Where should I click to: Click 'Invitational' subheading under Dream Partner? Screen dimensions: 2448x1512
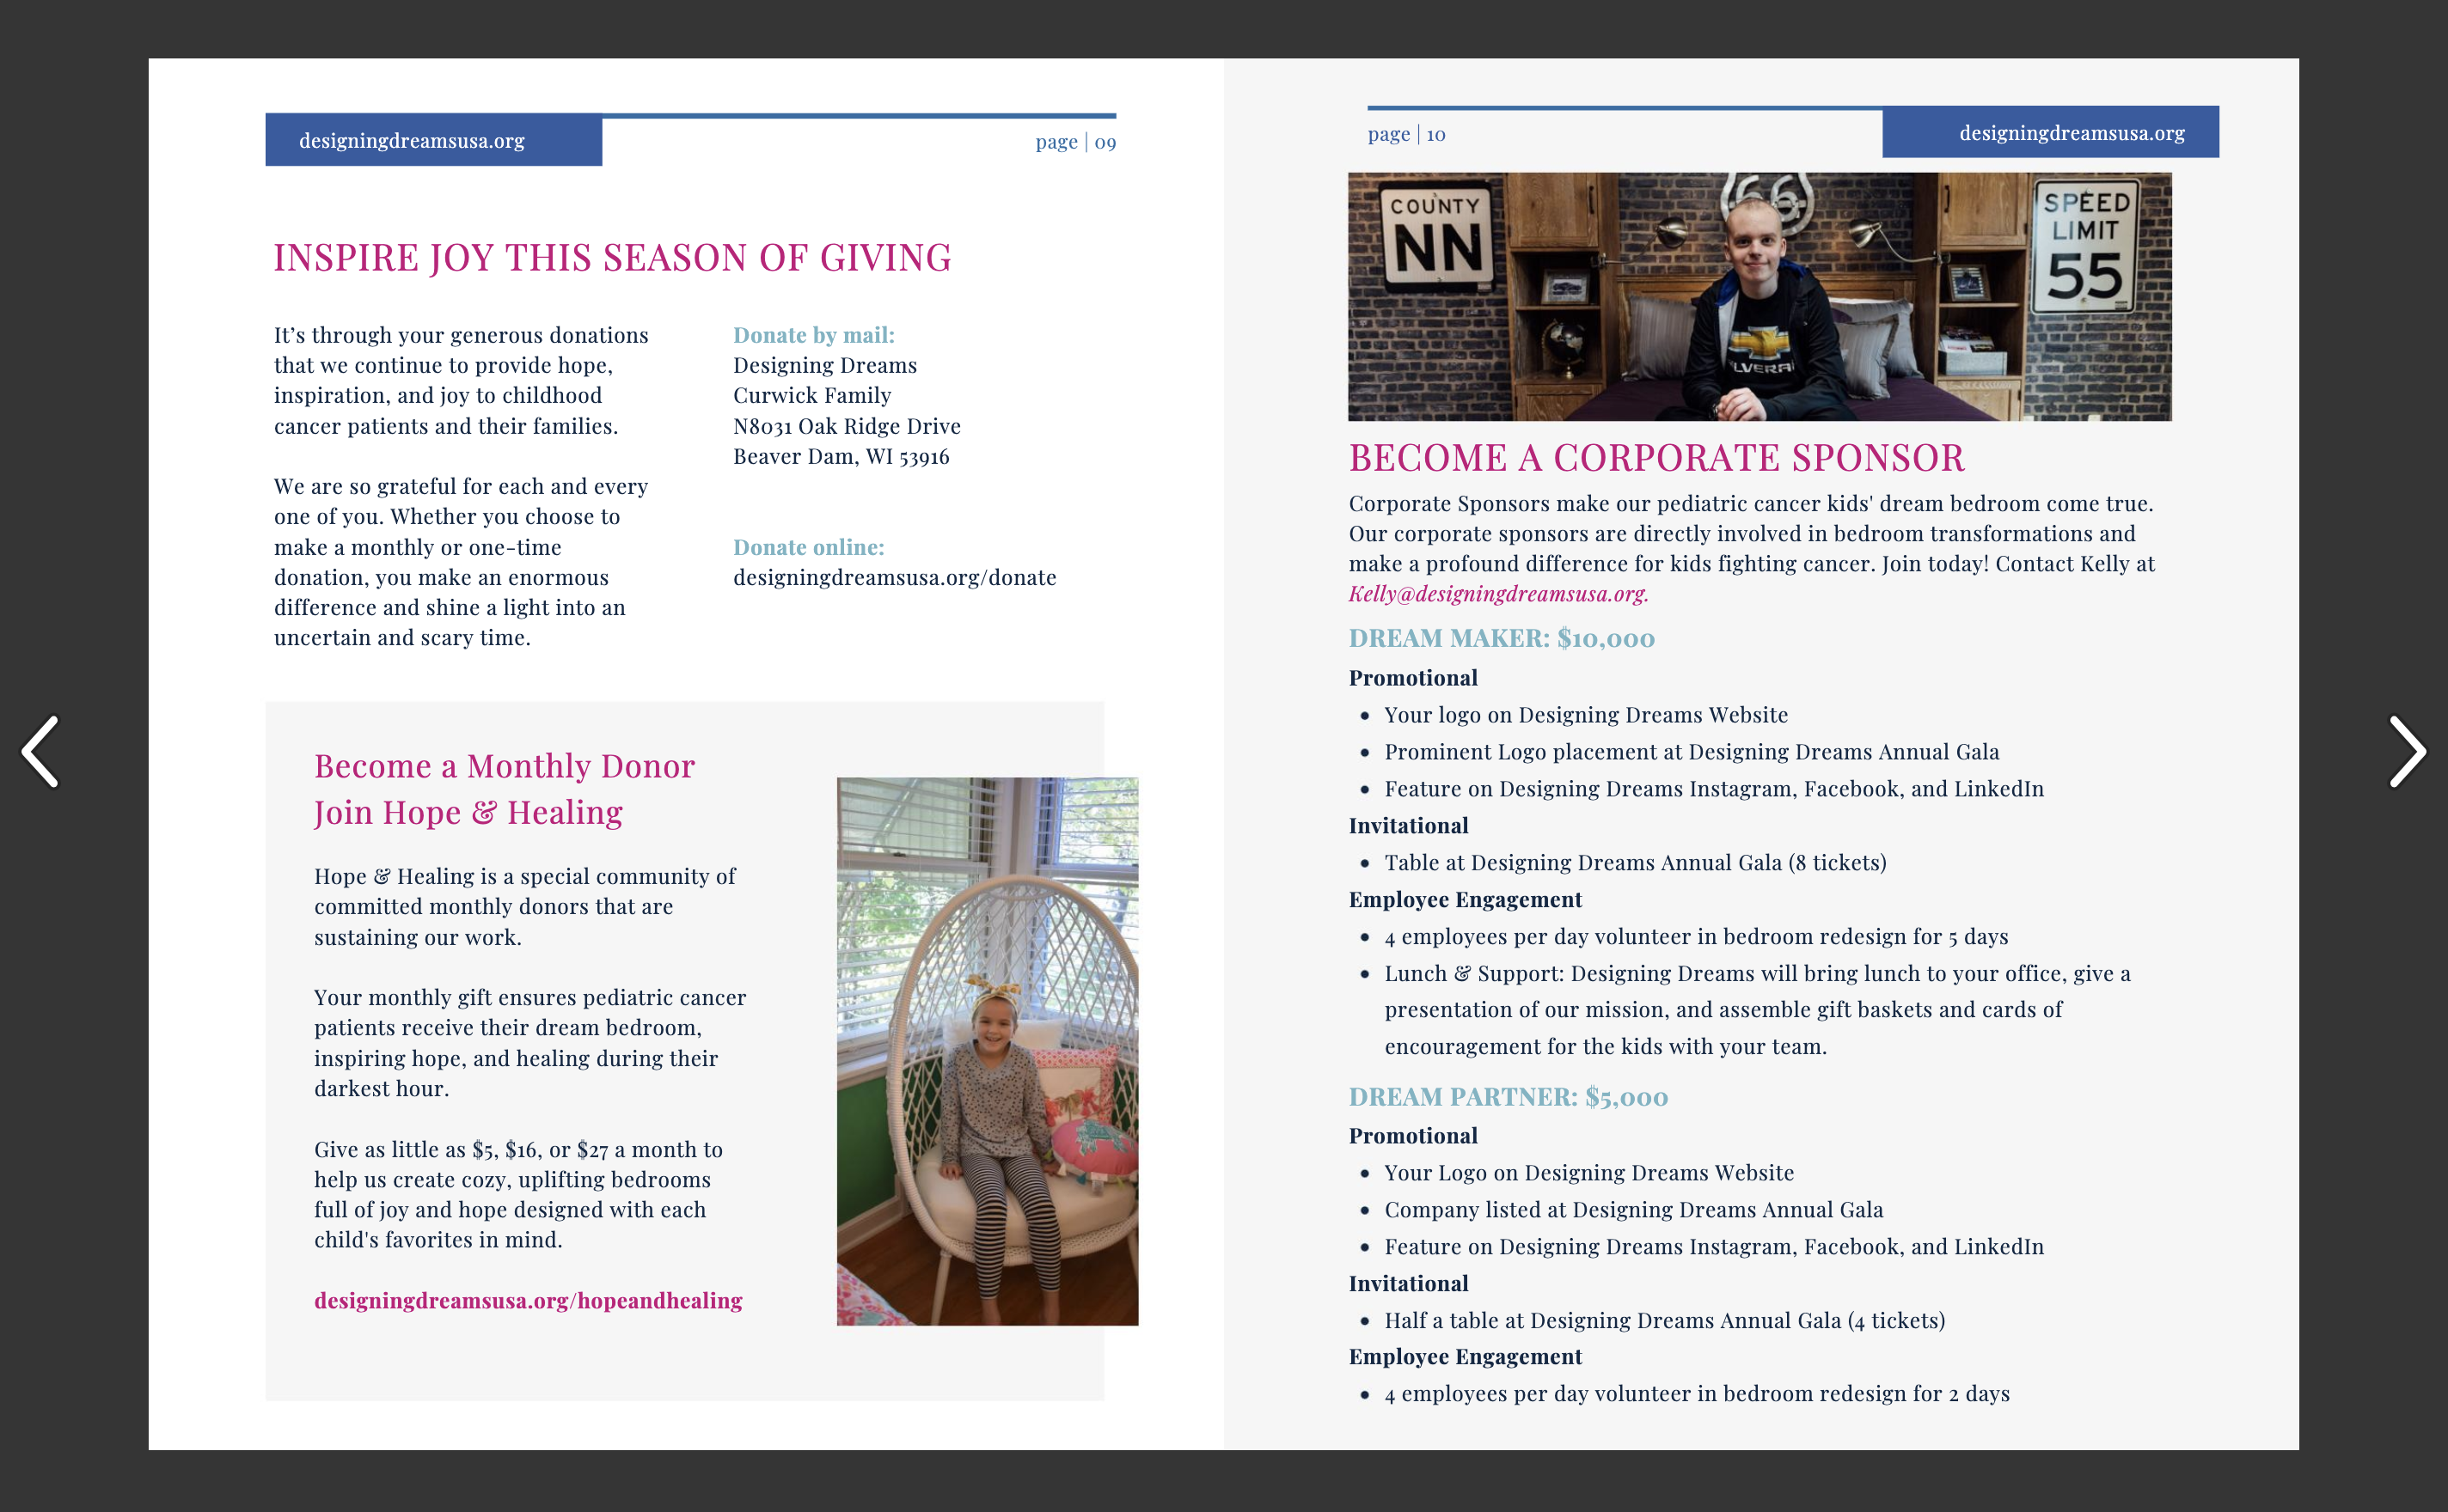click(x=1408, y=1283)
